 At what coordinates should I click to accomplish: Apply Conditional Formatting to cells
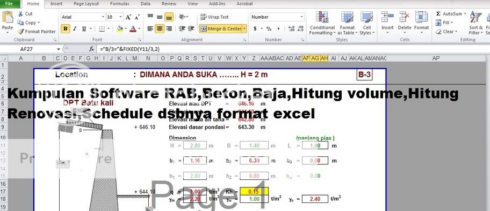(x=322, y=23)
